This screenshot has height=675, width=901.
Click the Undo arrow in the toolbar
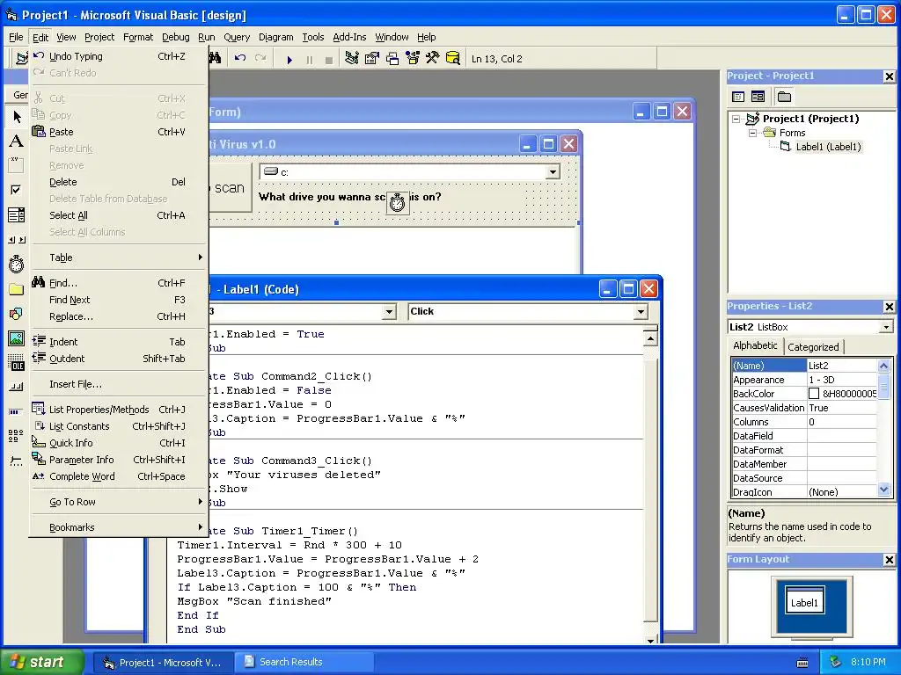click(239, 59)
